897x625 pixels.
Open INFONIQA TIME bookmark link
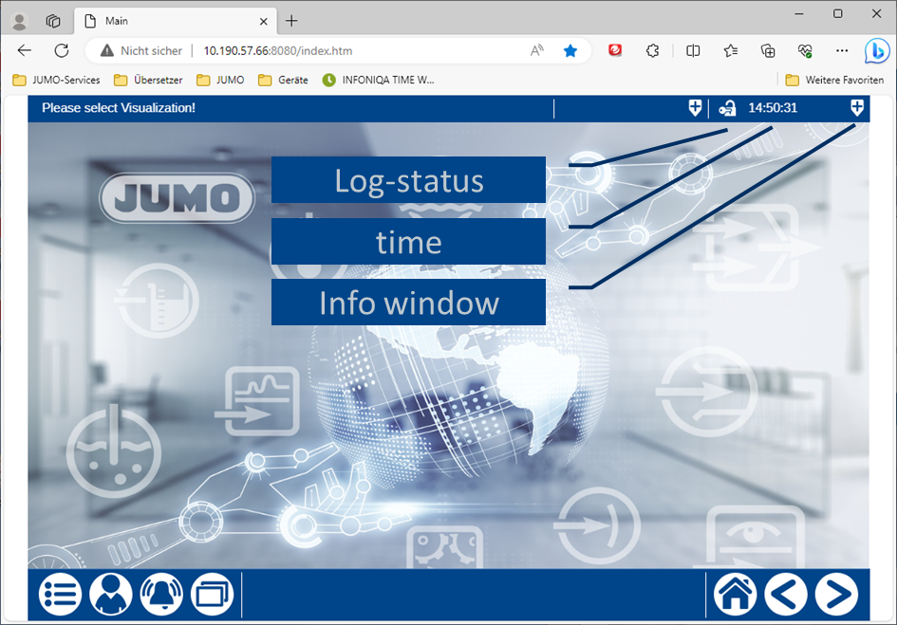378,80
